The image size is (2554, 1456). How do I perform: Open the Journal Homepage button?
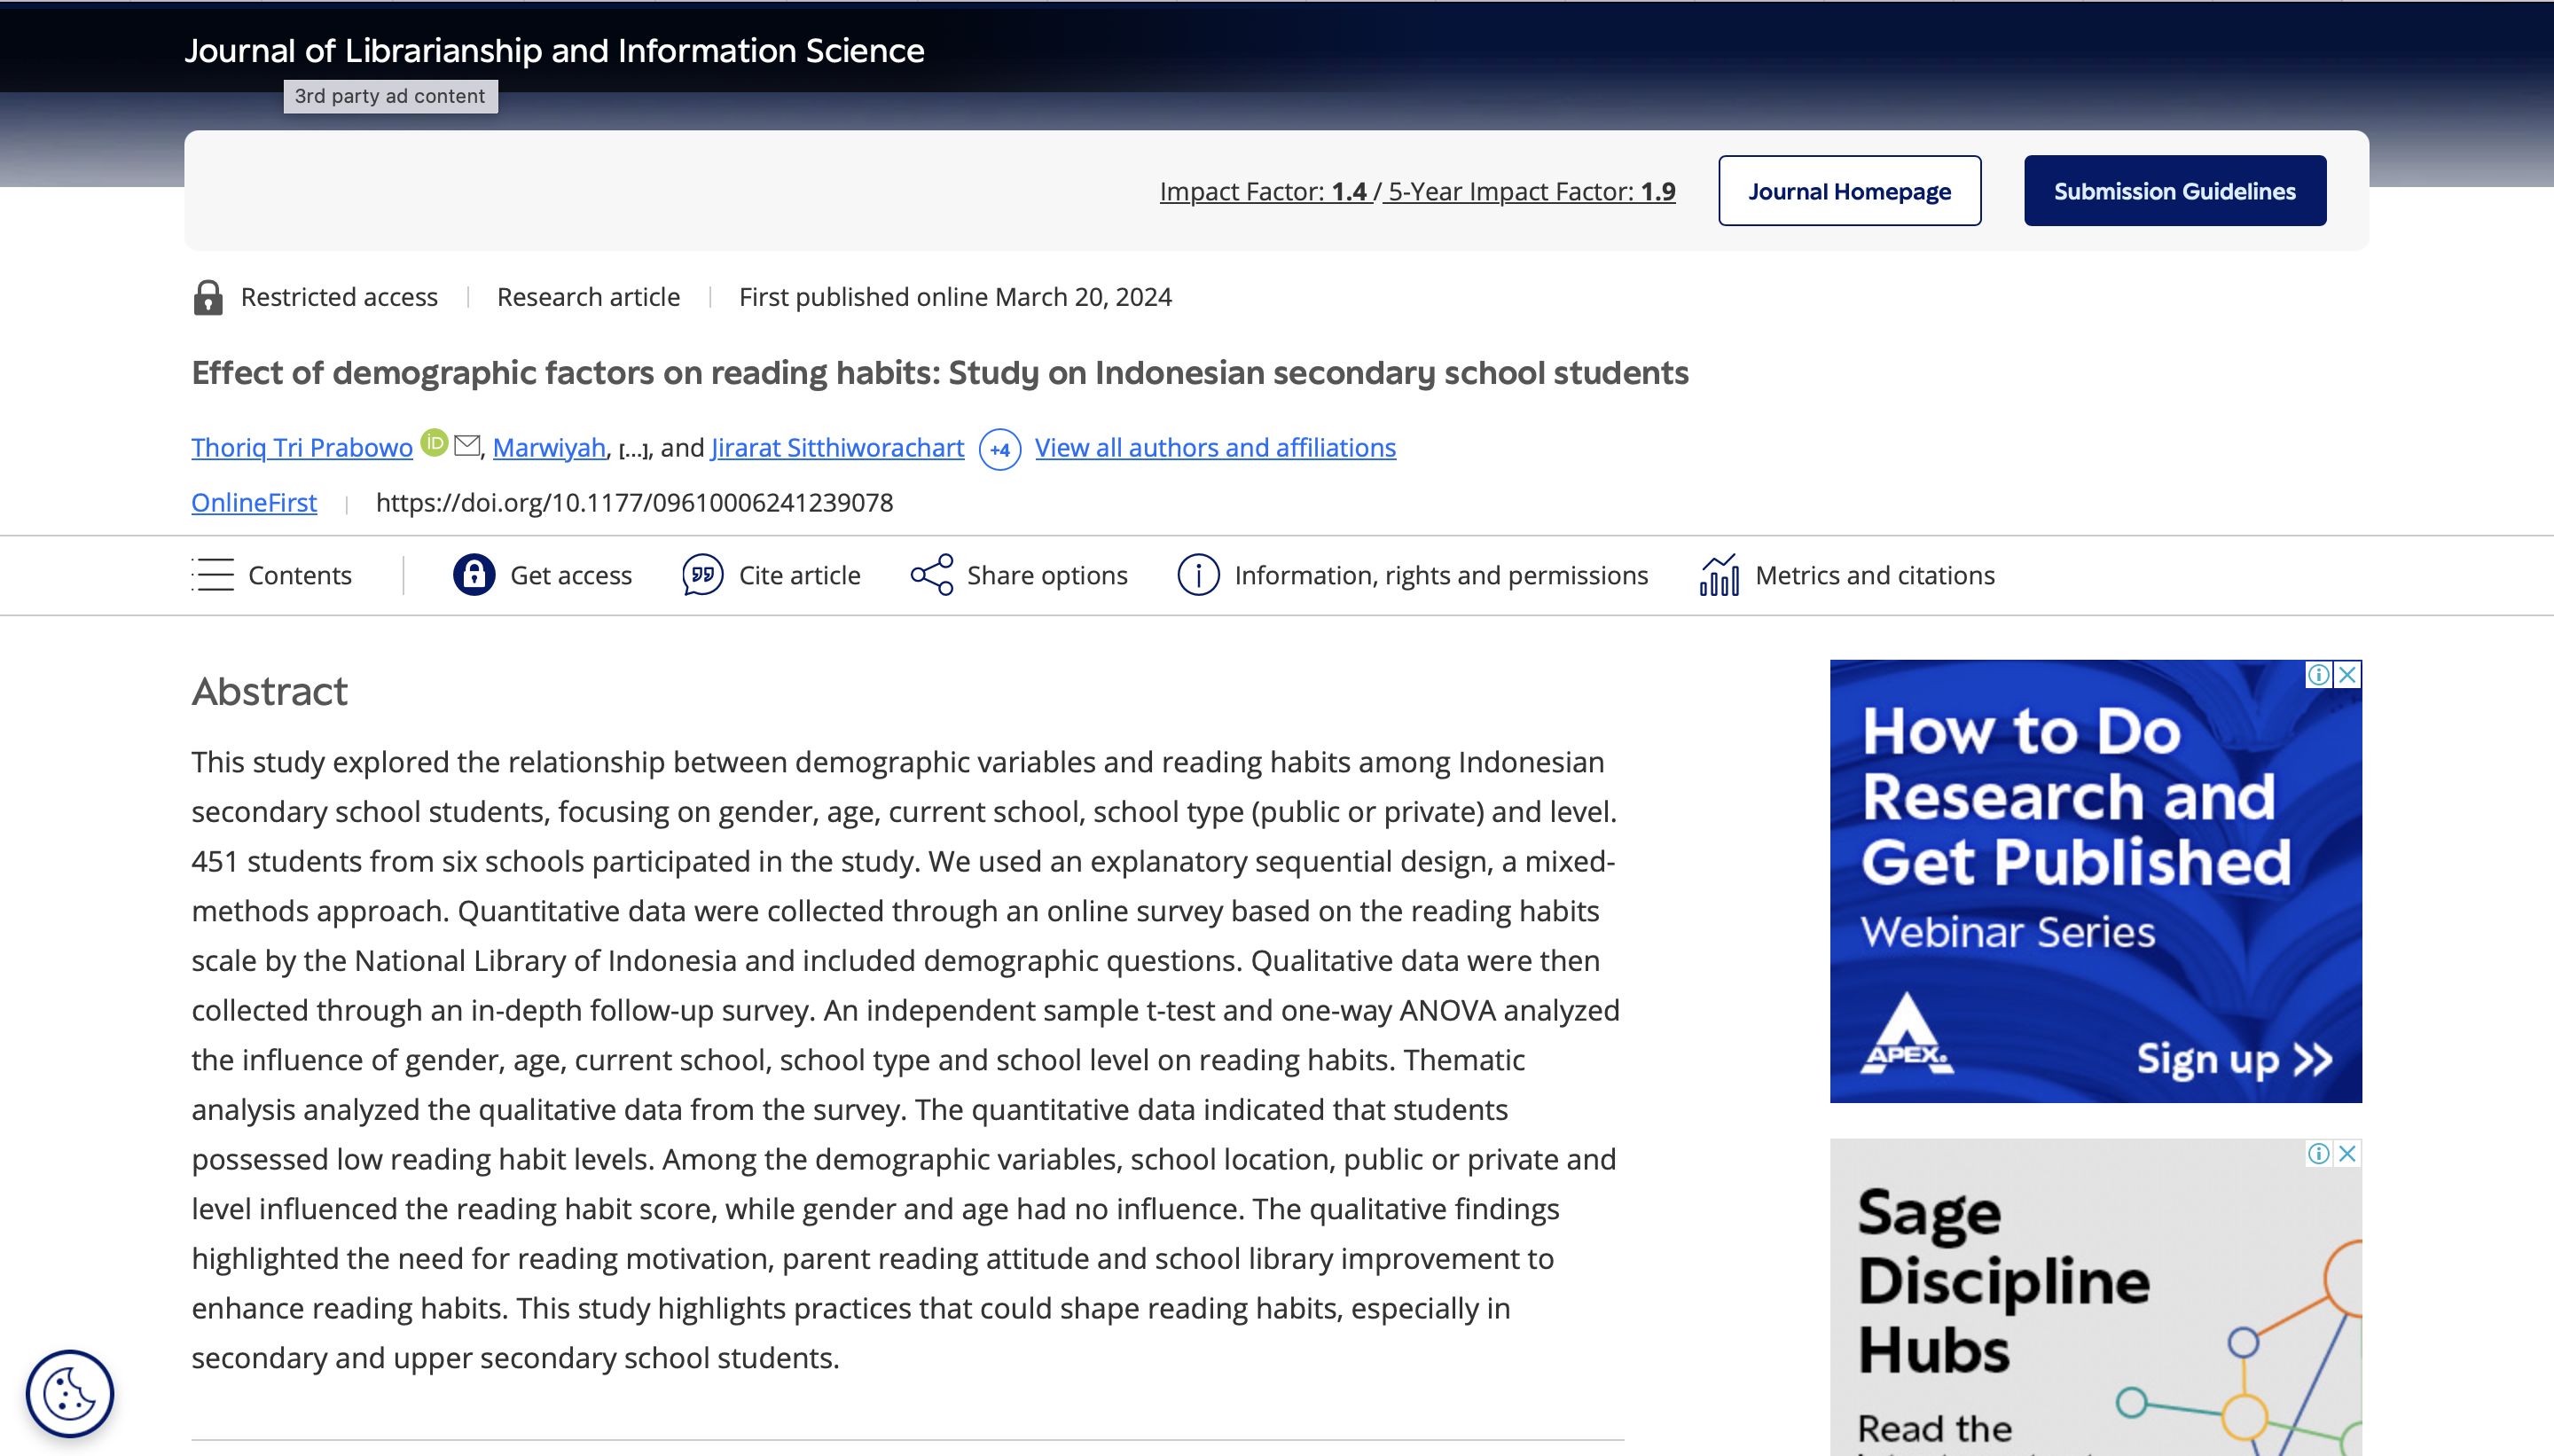pos(1849,191)
